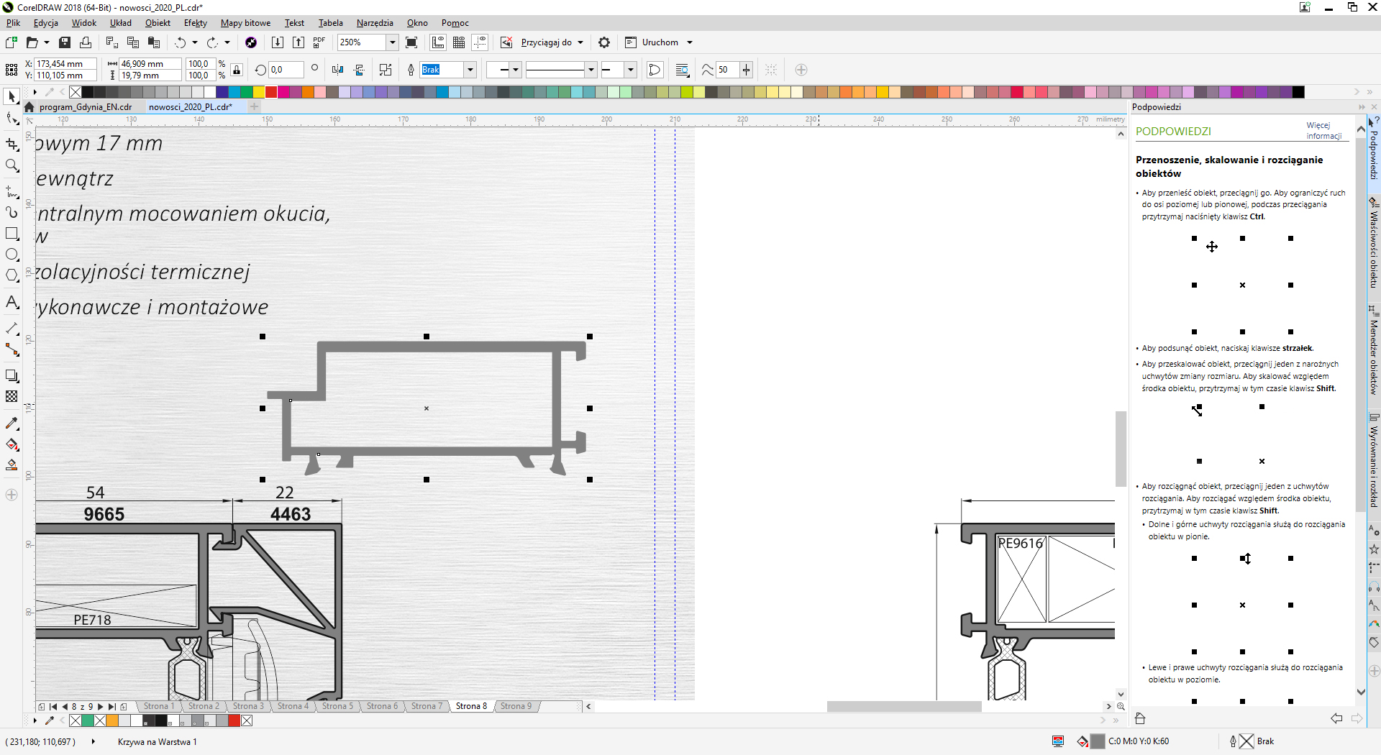Toggle show rulers button
1381x755 pixels.
(438, 42)
